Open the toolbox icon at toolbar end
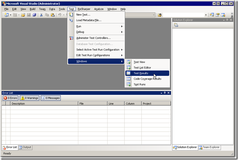The width and height of the screenshot is (238, 160). pos(223,15)
